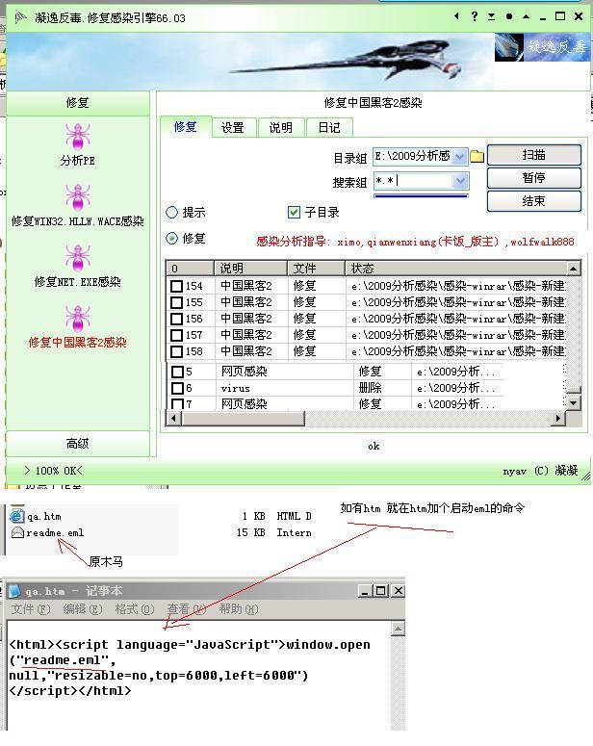Image resolution: width=593 pixels, height=746 pixels.
Task: Toggle the 子目录 checkbox
Action: tap(294, 212)
